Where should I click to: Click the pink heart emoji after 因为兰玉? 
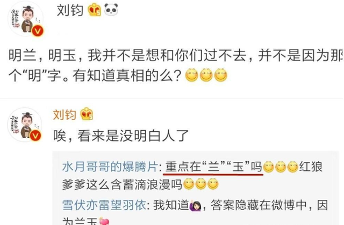(104, 221)
